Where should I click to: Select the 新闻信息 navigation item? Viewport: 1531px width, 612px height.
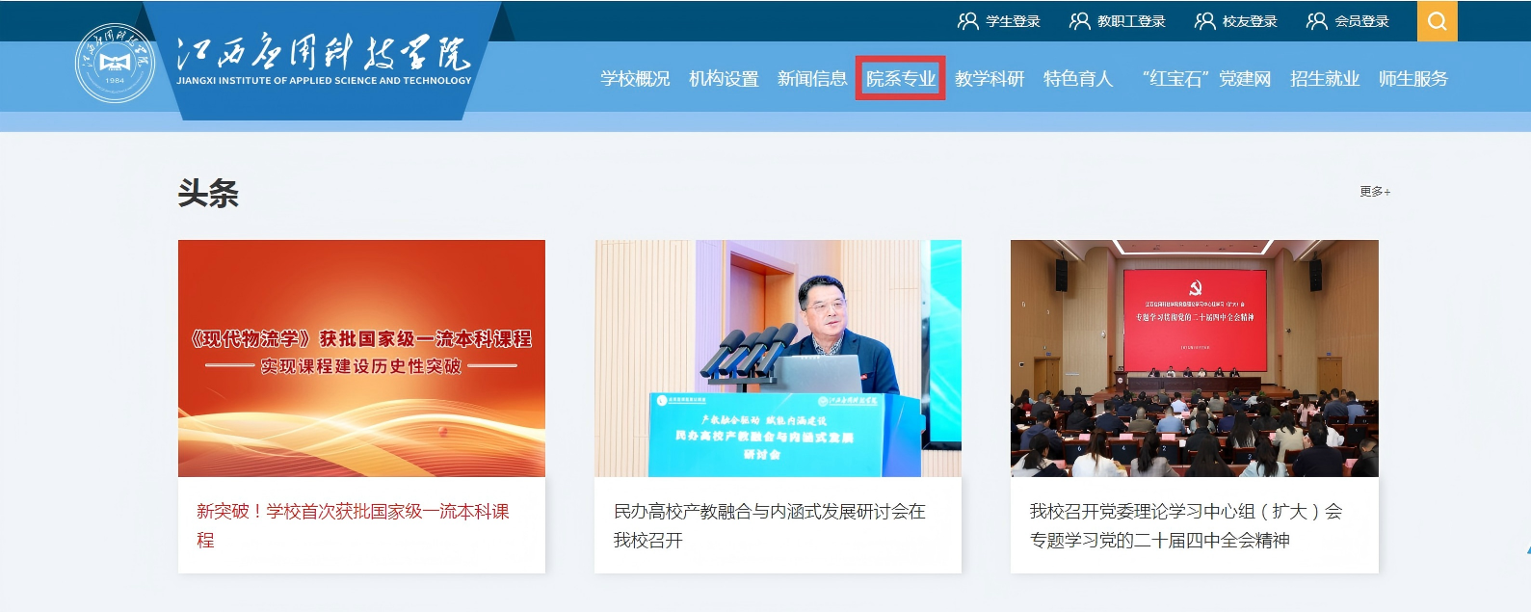812,79
